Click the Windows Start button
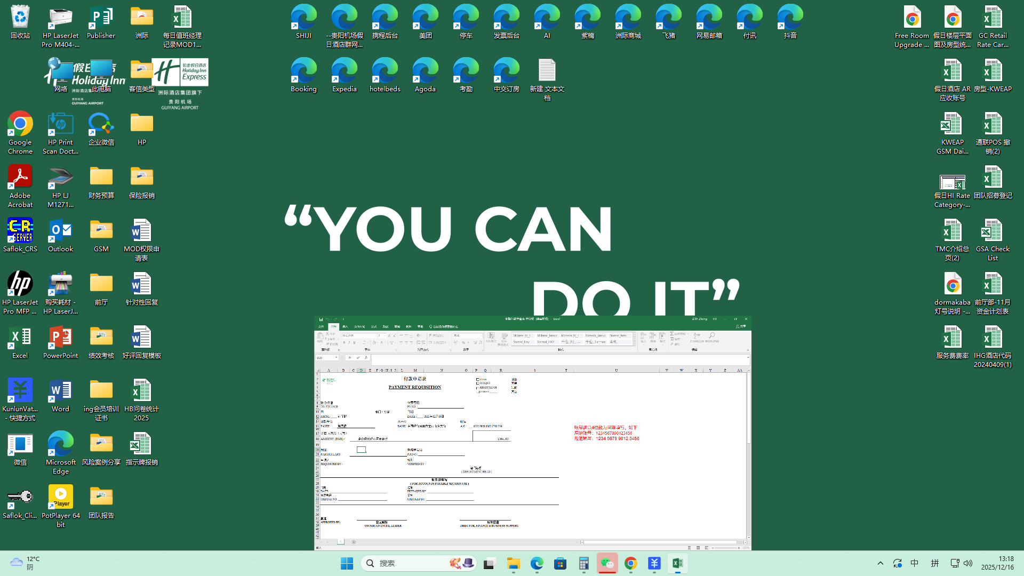 347,563
